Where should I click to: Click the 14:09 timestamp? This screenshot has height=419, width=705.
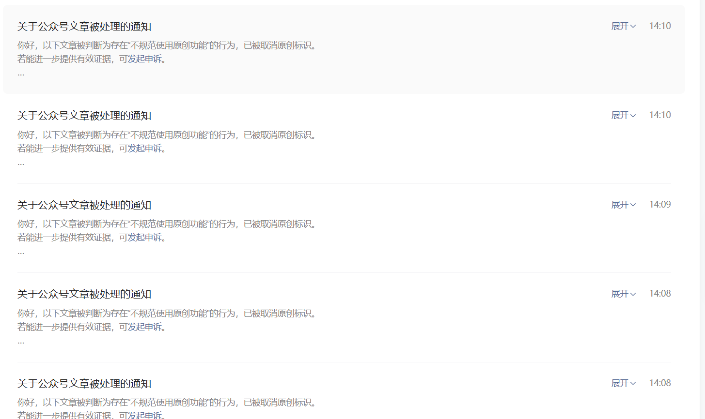coord(660,205)
